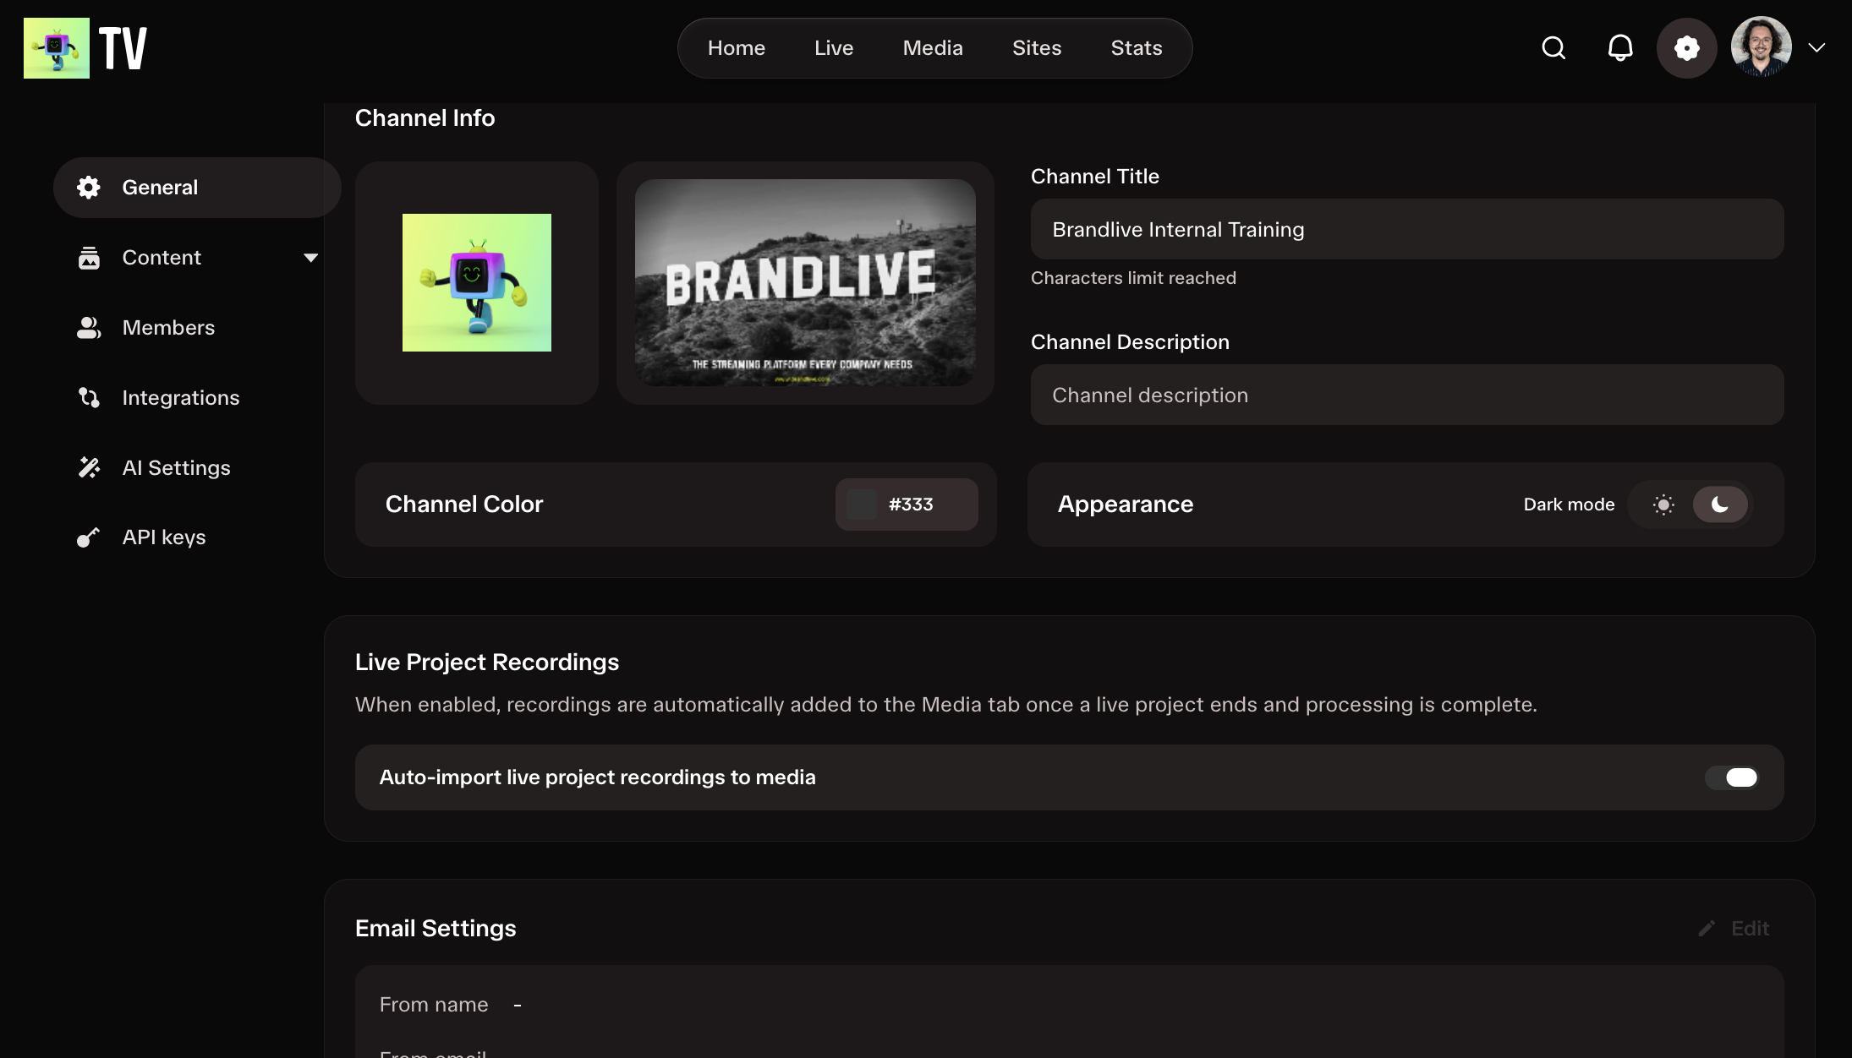The height and width of the screenshot is (1058, 1852).
Task: Expand the Content submenu arrow
Action: (x=311, y=258)
